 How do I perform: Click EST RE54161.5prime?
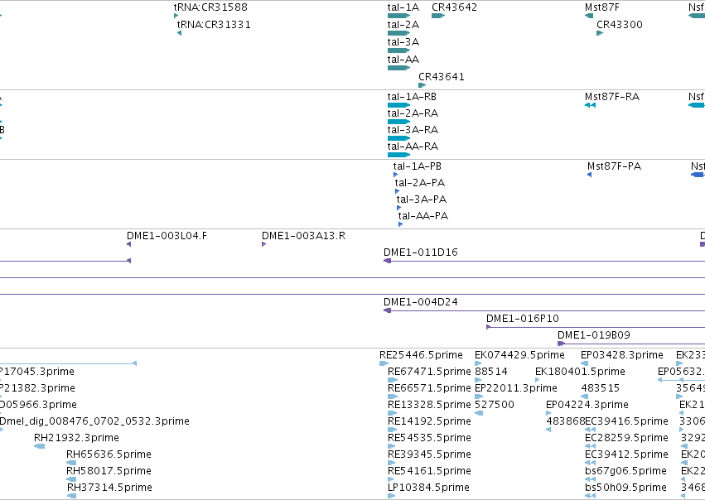click(391, 480)
